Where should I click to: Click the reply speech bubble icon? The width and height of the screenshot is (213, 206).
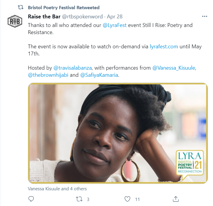click(x=31, y=199)
